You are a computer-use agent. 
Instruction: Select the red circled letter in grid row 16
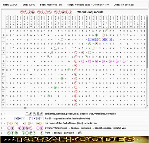click(76, 96)
